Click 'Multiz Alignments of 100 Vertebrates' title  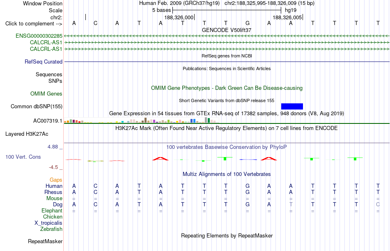pos(227,174)
